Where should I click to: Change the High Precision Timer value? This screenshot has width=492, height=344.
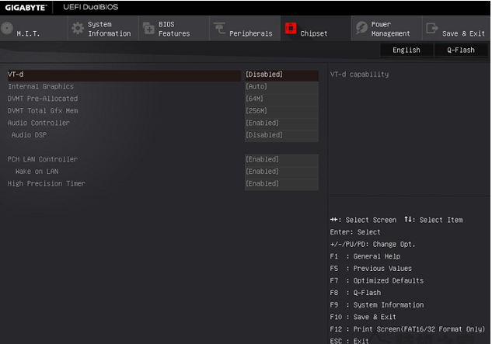pyautogui.click(x=282, y=184)
